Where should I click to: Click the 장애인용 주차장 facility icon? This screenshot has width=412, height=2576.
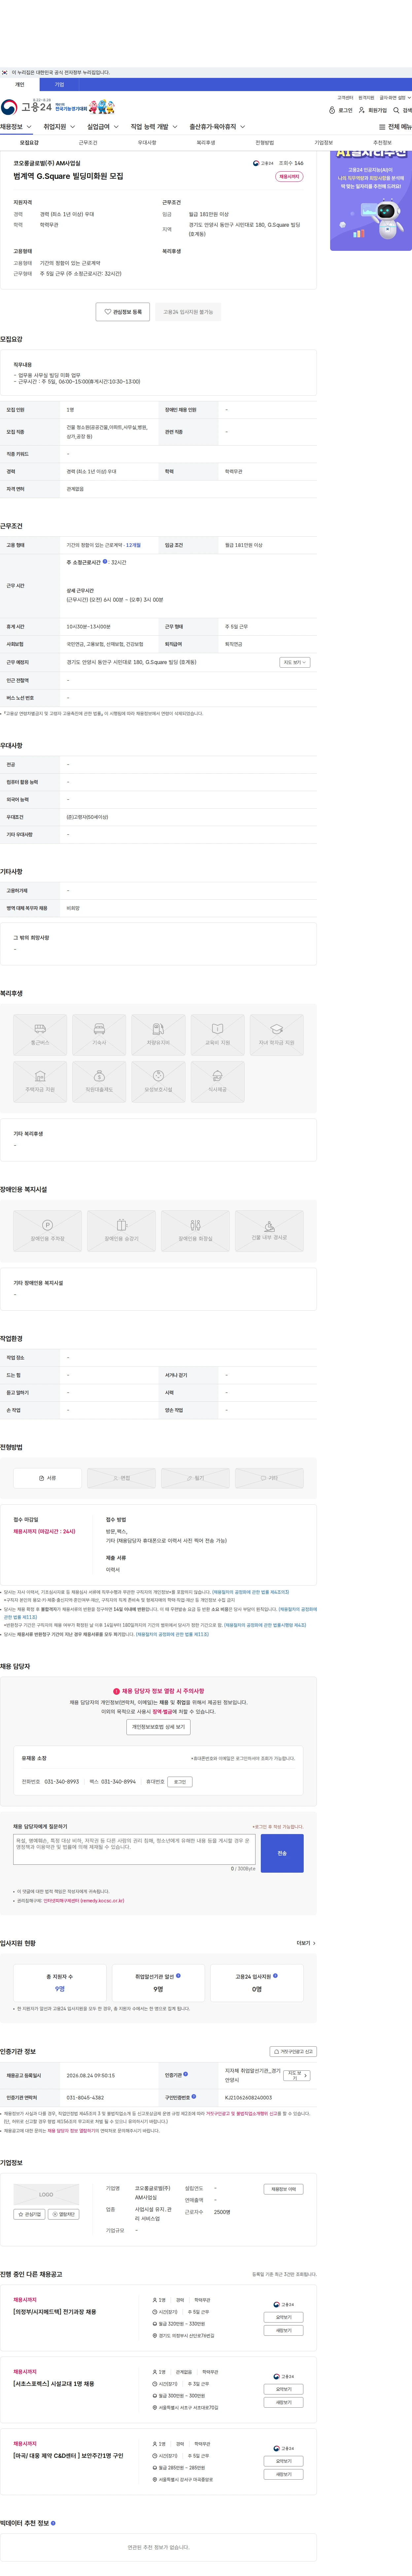click(x=47, y=1231)
